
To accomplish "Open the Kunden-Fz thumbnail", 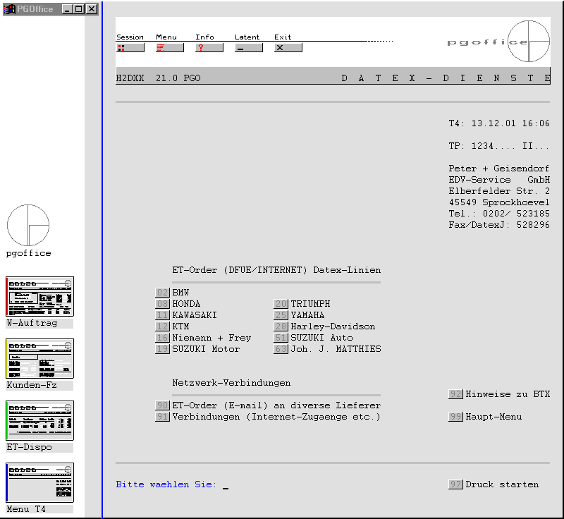I will tap(39, 359).
